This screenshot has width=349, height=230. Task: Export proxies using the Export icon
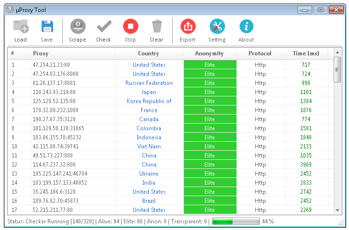pos(188,27)
